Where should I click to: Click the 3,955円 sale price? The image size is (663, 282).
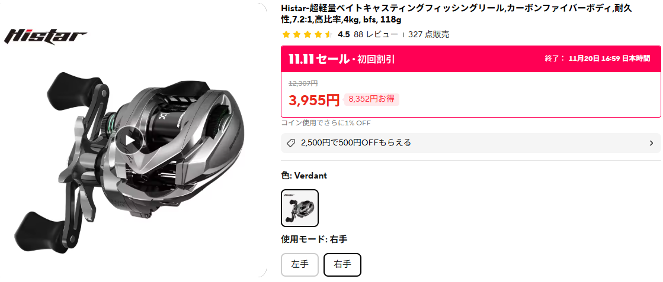click(x=314, y=100)
